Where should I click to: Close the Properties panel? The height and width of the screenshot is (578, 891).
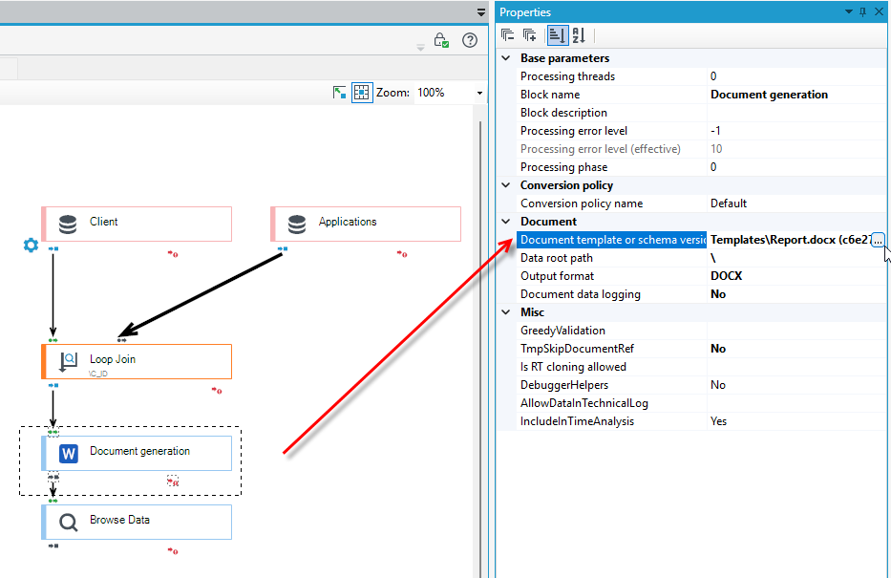(x=879, y=11)
